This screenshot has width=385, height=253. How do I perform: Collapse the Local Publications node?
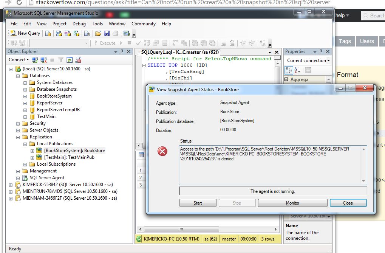(25, 144)
